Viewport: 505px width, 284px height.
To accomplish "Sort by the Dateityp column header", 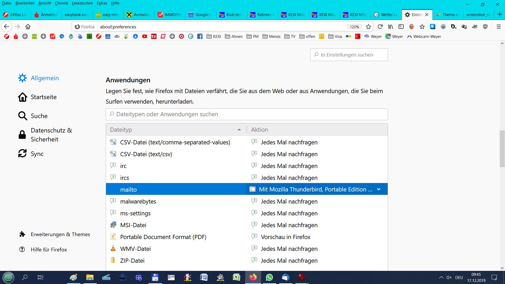I will [x=176, y=130].
